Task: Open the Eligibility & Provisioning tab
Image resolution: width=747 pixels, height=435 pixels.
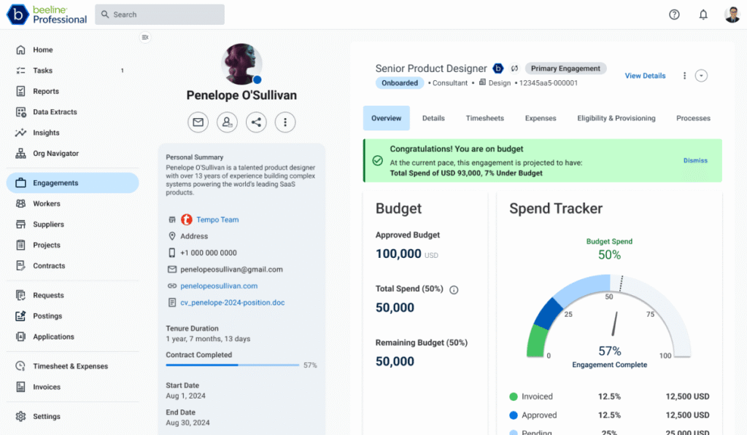Action: pyautogui.click(x=616, y=118)
